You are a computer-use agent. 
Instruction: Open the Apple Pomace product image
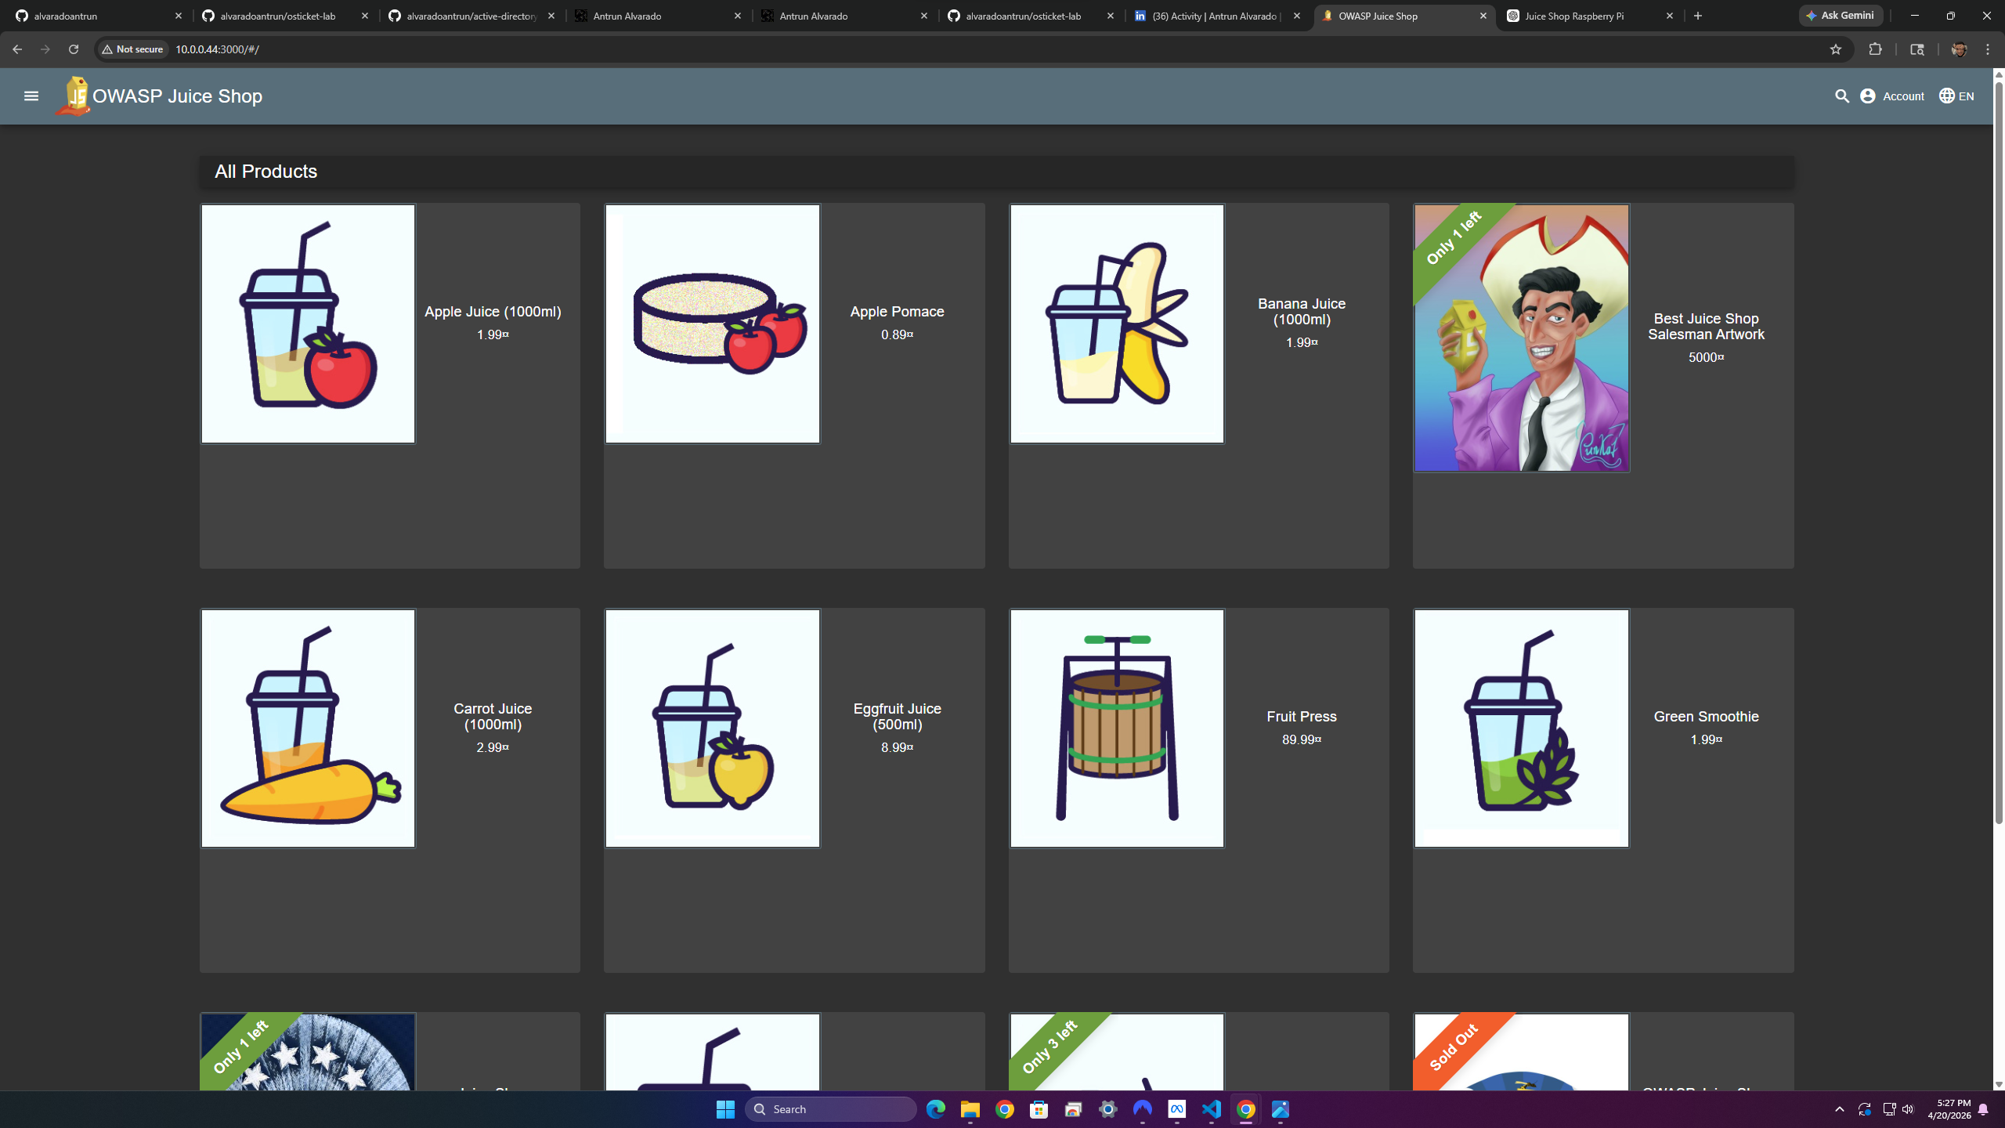712,324
